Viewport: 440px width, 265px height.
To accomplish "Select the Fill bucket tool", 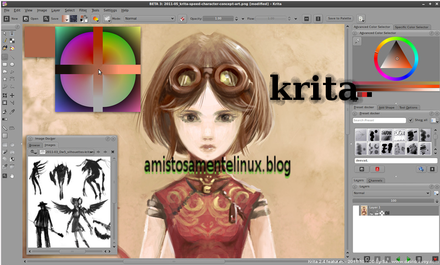I will coord(5,112).
